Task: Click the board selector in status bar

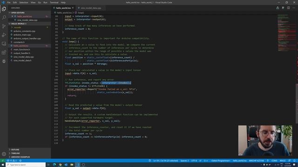Action: (256, 161)
